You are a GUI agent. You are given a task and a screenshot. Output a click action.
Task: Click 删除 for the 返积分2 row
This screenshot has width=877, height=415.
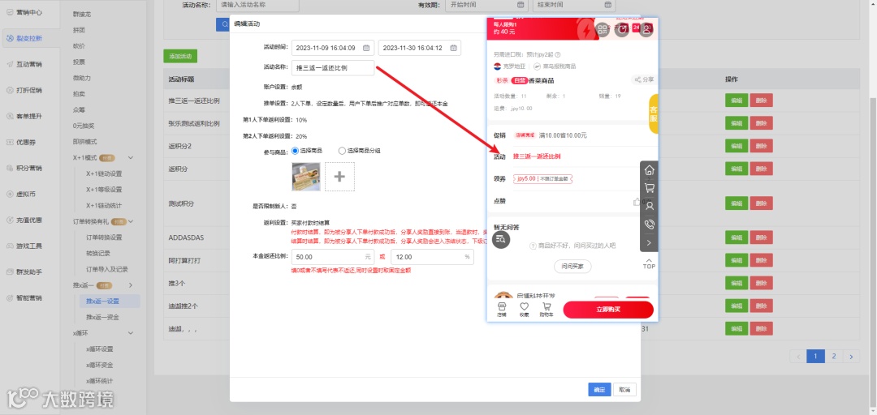click(x=761, y=146)
